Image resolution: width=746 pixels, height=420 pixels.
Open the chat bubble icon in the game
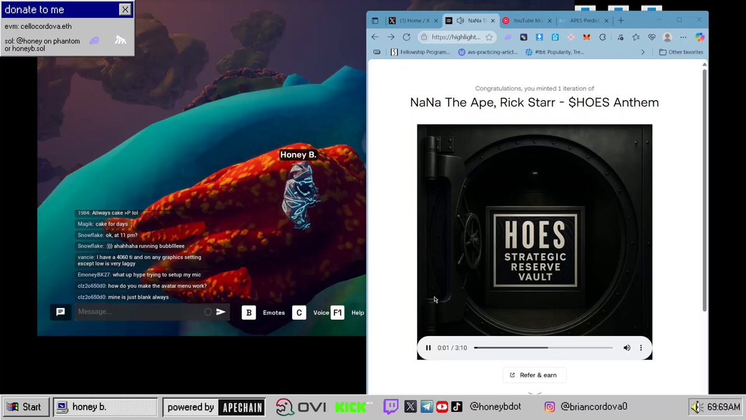pyautogui.click(x=60, y=312)
